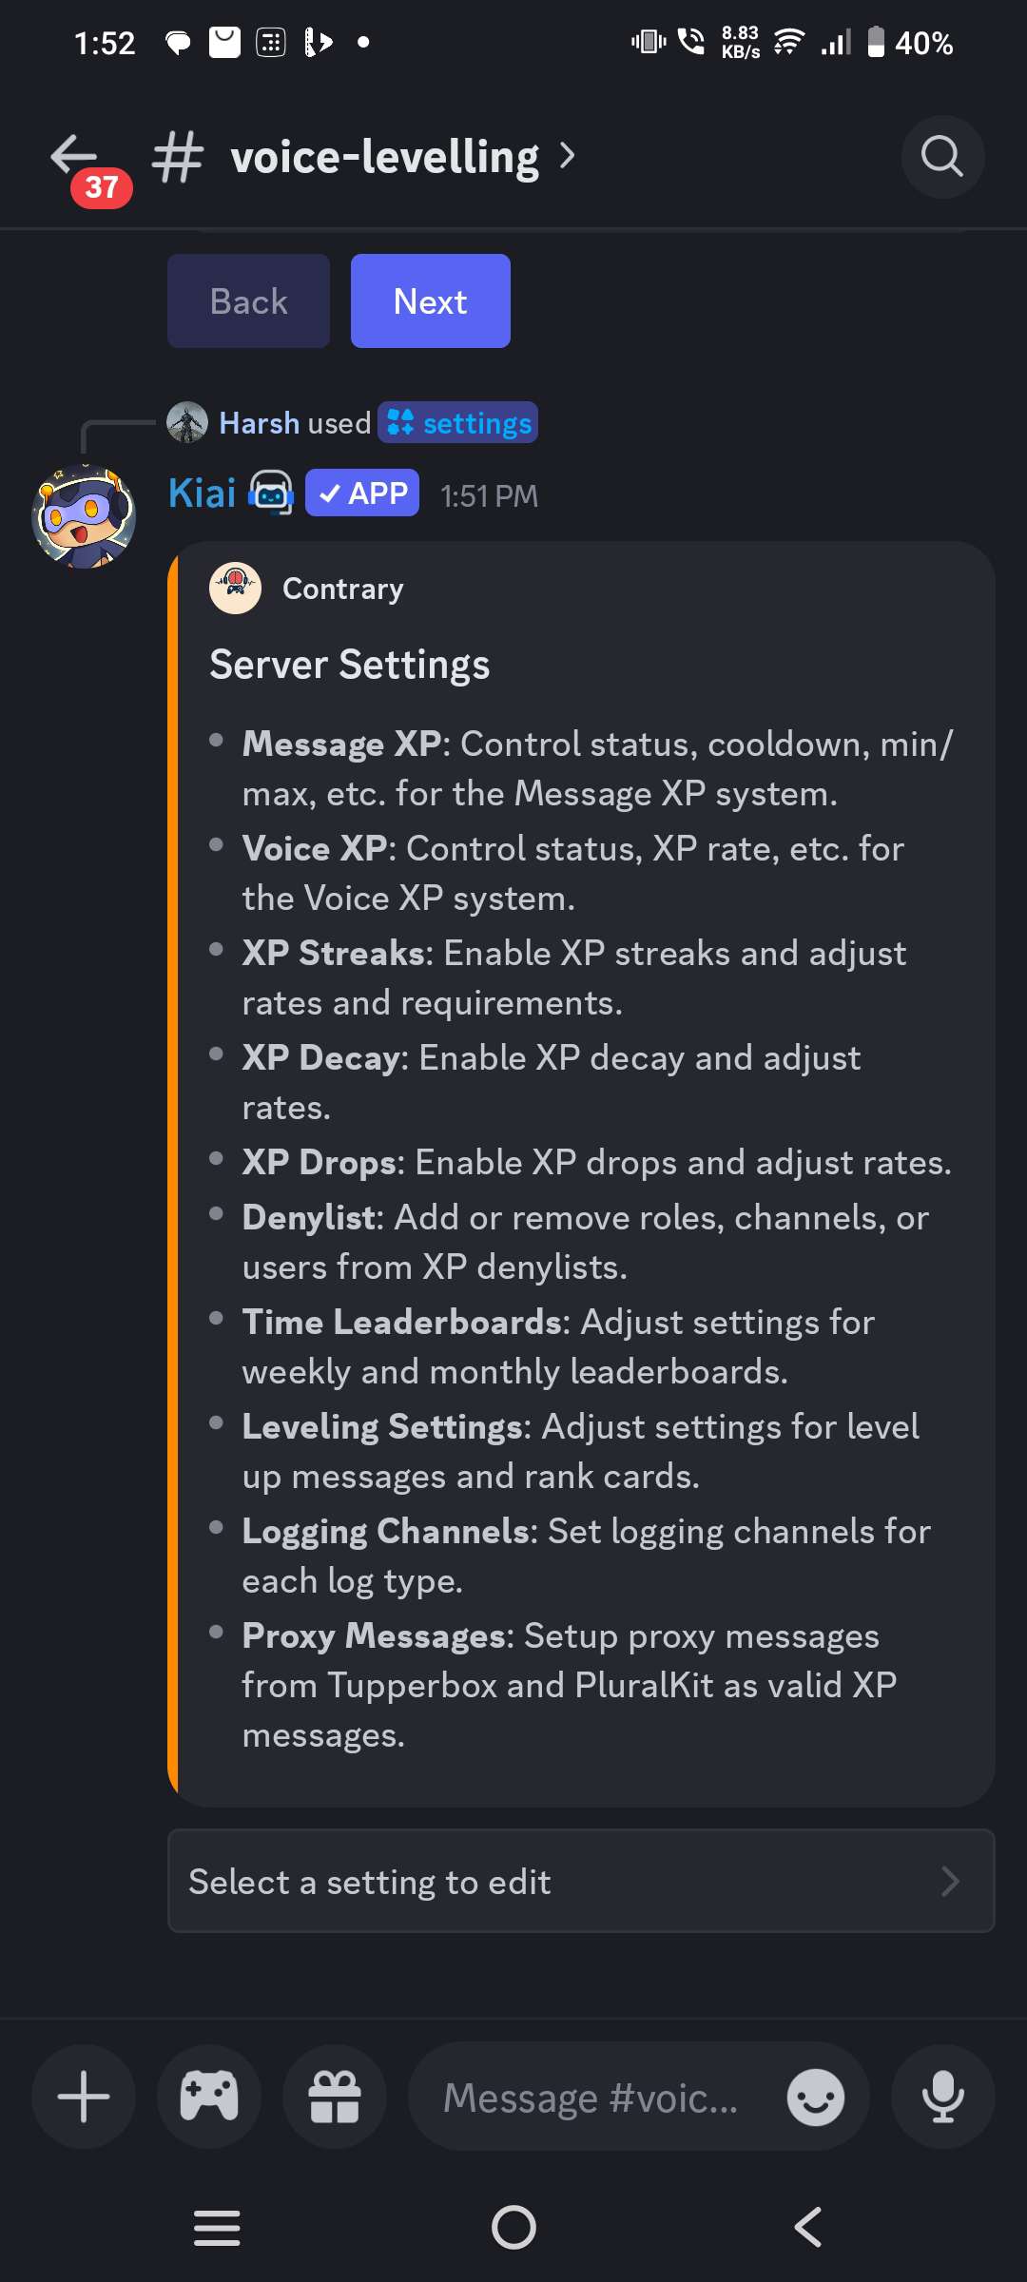Expand the 'Select a setting to edit' dropdown
This screenshot has width=1027, height=2282.
[580, 1881]
